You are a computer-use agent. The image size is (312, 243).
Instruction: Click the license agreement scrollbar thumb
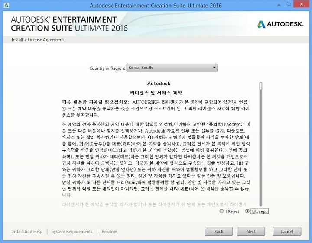point(261,86)
